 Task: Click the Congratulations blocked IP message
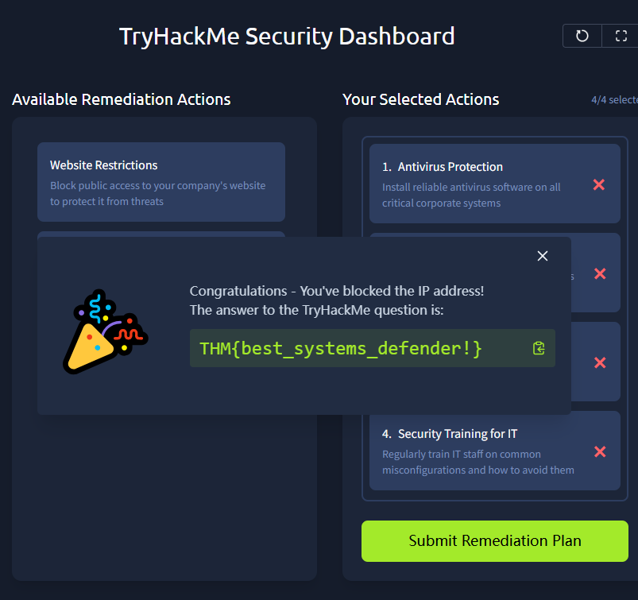pos(337,291)
